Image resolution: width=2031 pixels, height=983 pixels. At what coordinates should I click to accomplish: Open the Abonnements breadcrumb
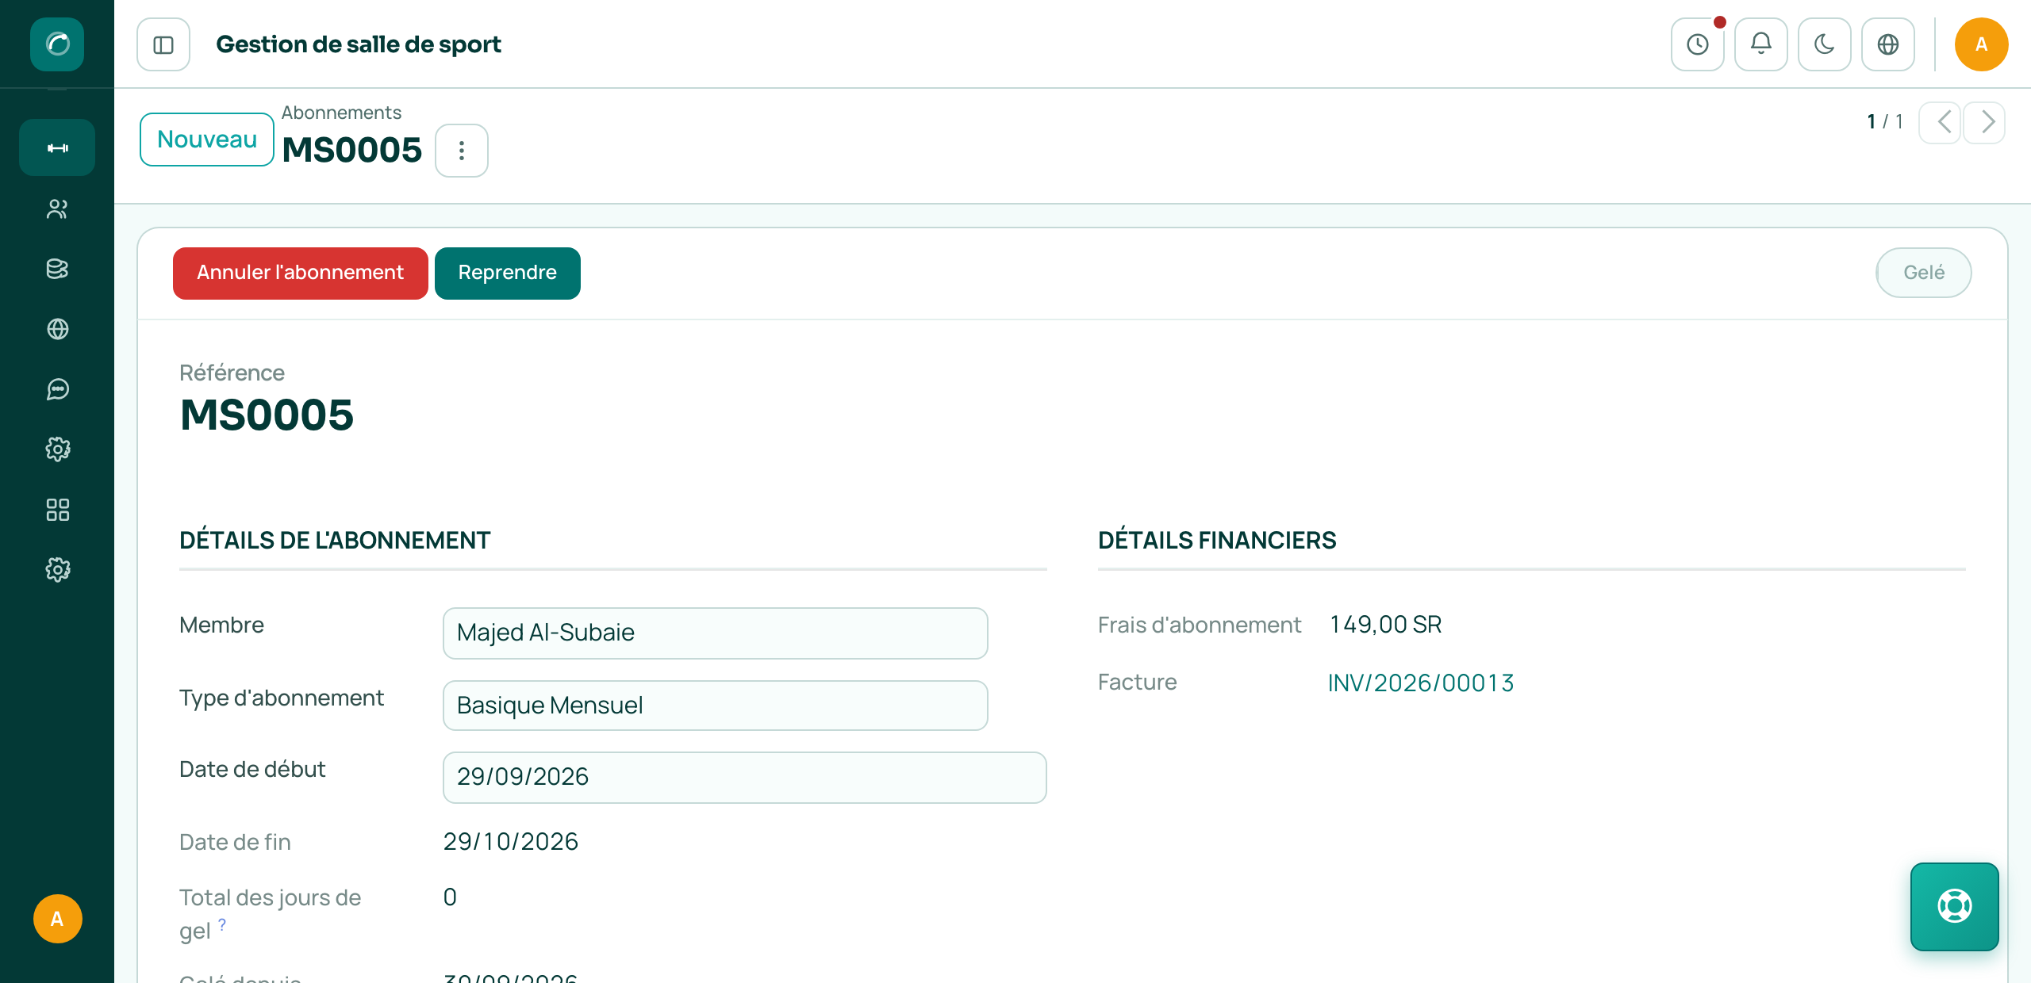341,113
